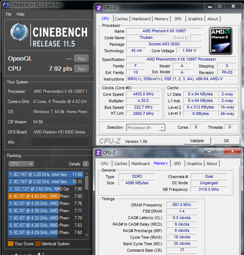Open About tab in lower CPU-Z window

212,164
